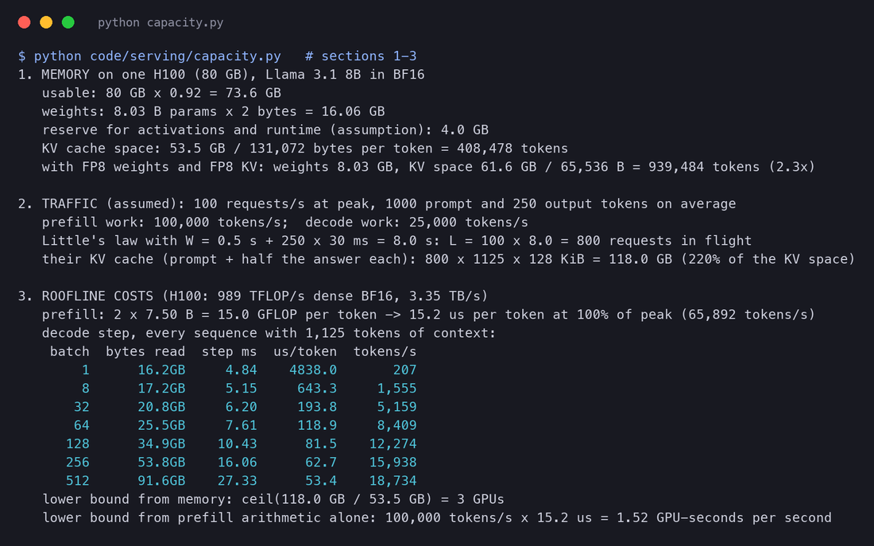Click the tokens/s value '8,409'
Screen dimensions: 874x546
coord(396,425)
